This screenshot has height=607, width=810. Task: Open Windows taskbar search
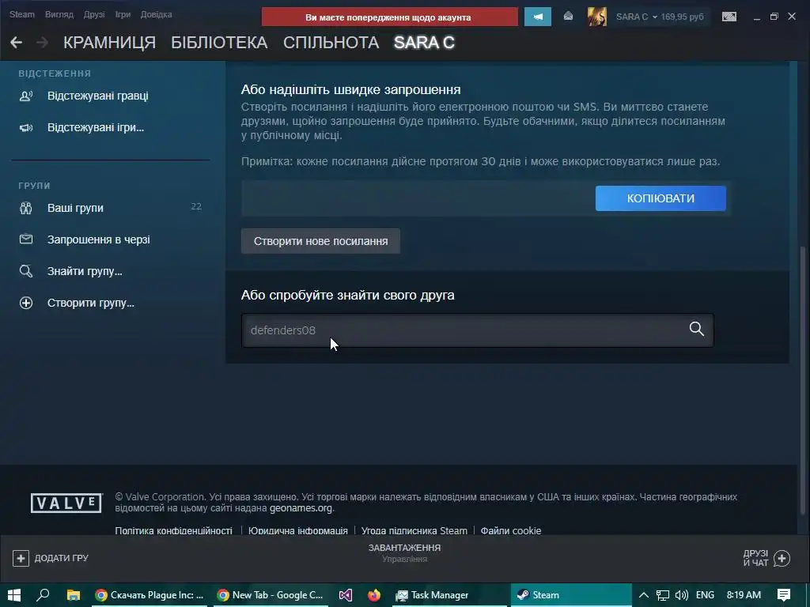pyautogui.click(x=43, y=595)
